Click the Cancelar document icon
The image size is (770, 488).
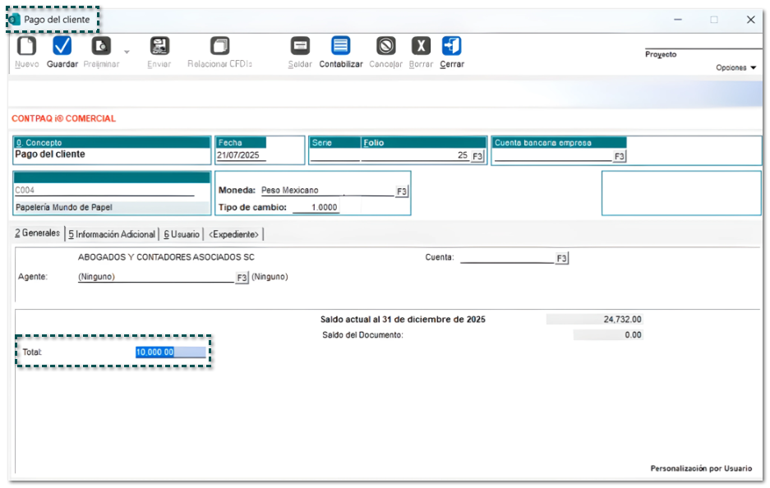tap(385, 46)
